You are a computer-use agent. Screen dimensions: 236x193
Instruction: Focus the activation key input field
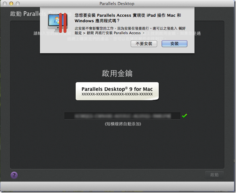pos(122,116)
